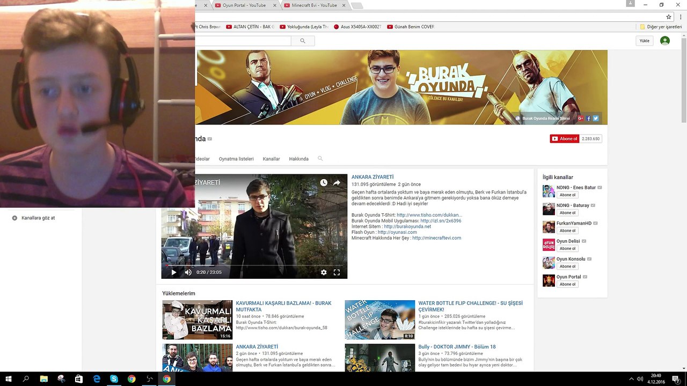The image size is (687, 386).
Task: Subscribe to Oyun Delisi
Action: tap(567, 249)
